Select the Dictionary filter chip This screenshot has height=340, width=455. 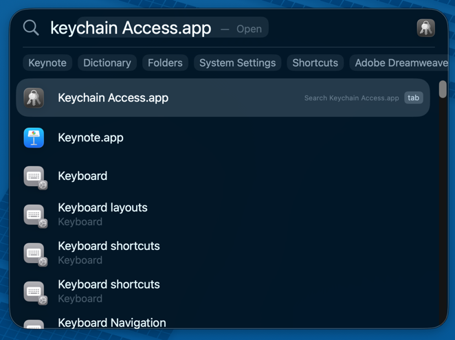click(107, 63)
